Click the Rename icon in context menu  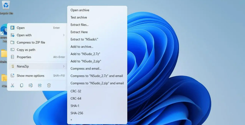[x=31, y=85]
